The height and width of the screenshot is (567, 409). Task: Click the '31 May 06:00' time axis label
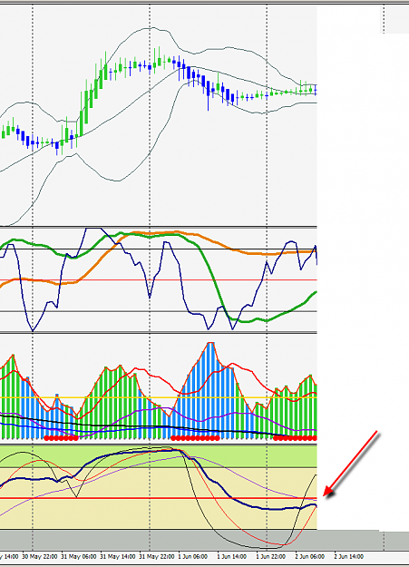click(79, 556)
